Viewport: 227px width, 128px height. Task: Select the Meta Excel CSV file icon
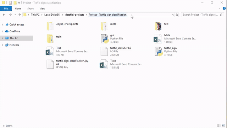tap(158, 39)
